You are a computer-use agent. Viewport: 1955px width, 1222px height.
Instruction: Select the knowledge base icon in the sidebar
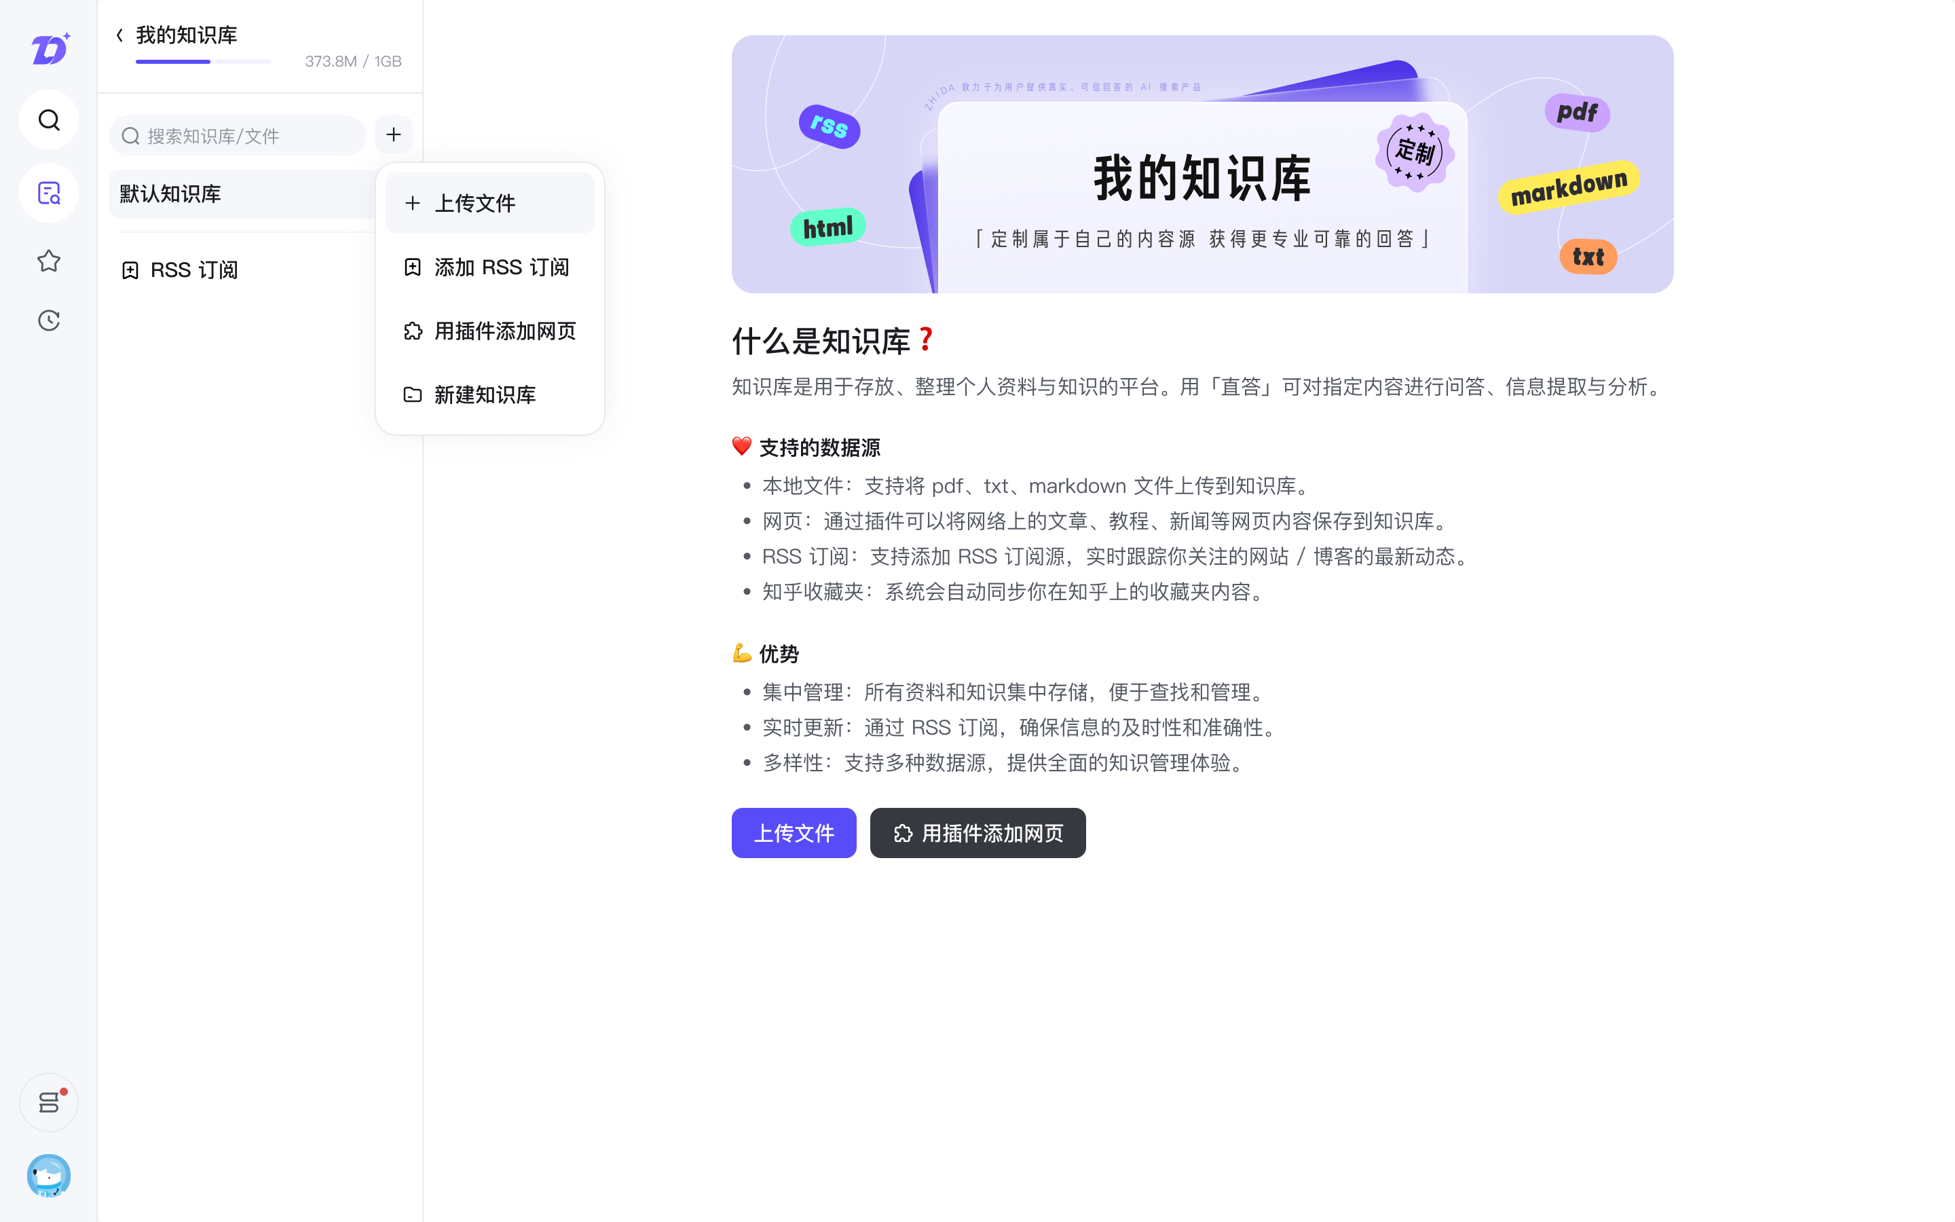(48, 193)
